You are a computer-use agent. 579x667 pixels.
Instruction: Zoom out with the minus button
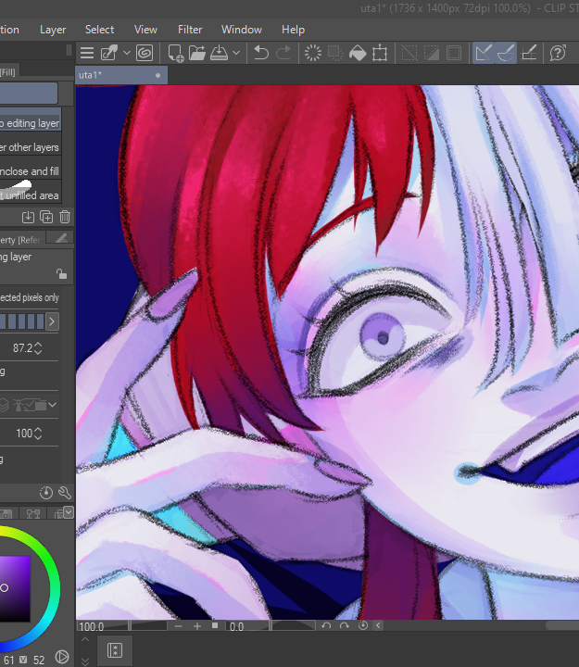(x=178, y=626)
